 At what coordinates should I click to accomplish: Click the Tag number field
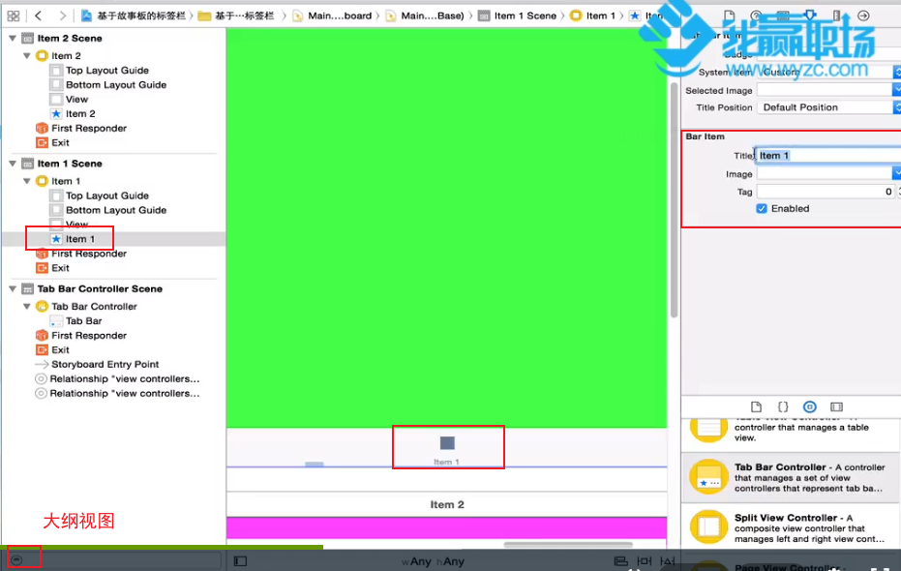[x=826, y=192]
